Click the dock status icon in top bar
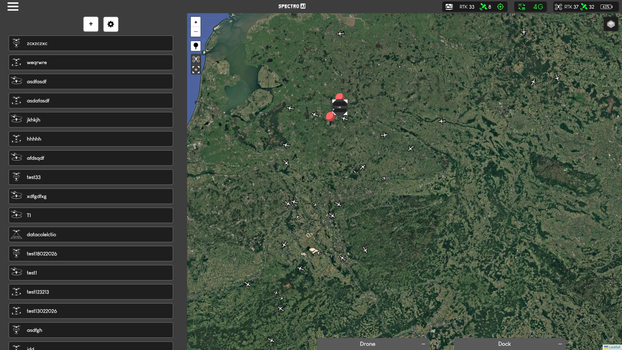Image resolution: width=622 pixels, height=350 pixels. [449, 6]
